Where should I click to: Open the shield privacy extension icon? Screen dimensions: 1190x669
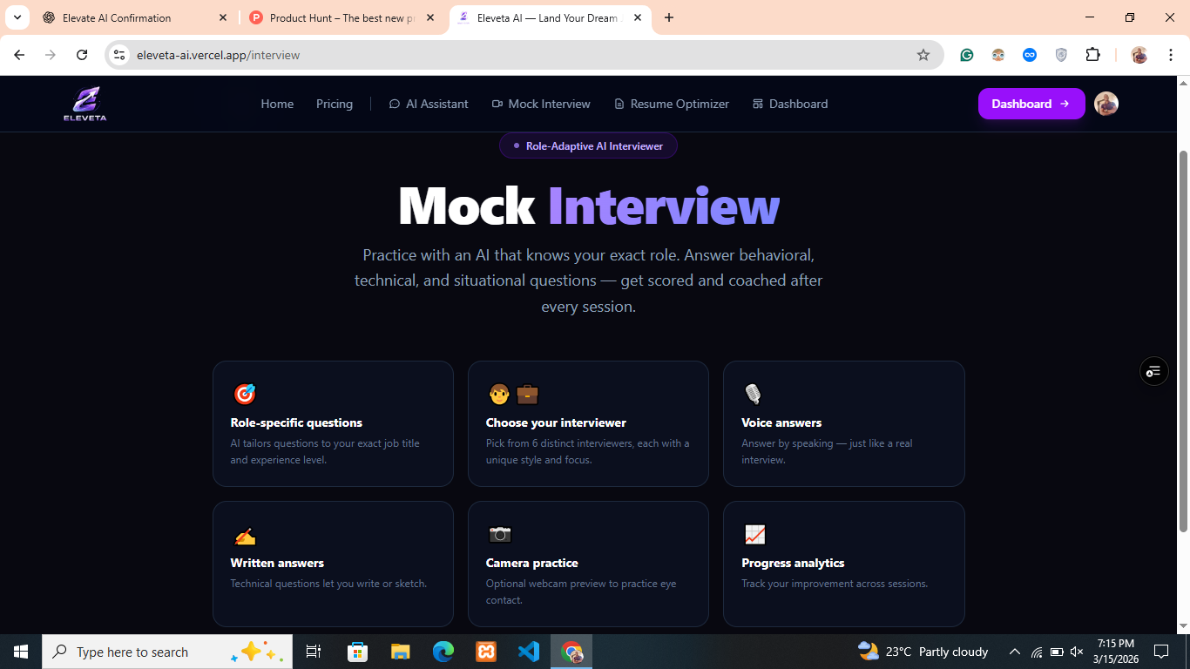click(x=1061, y=54)
